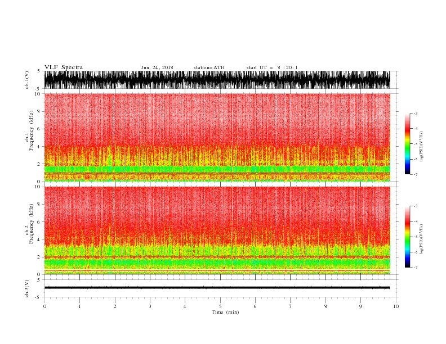This screenshot has height=344, width=446.
Task: Click the ch.2 spectrogram 6 kHz tick label
Action: [39, 222]
